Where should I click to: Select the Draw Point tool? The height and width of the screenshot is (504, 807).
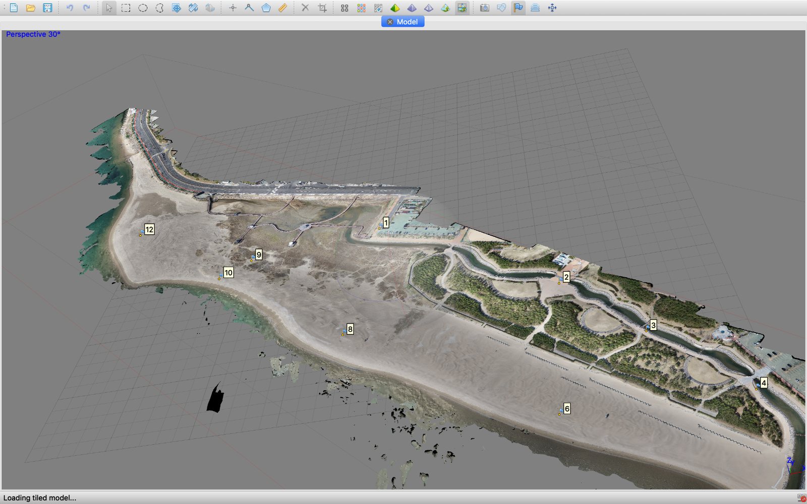(x=233, y=8)
